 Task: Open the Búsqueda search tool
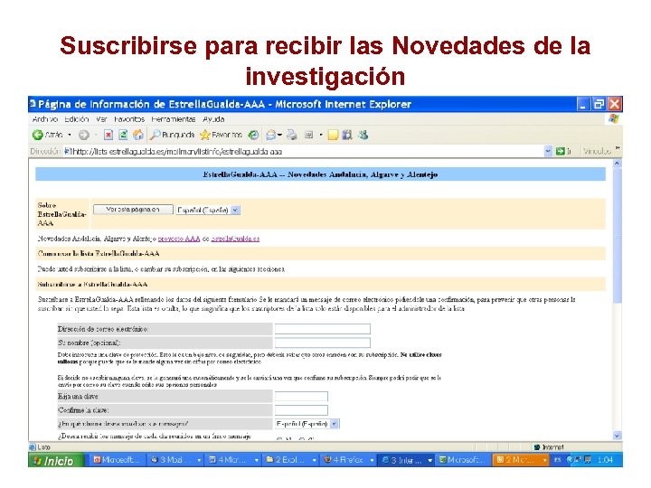(172, 135)
